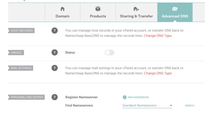Open help icon for Personal DNS Server
Viewport: 205px width, 114px height.
coord(54,97)
